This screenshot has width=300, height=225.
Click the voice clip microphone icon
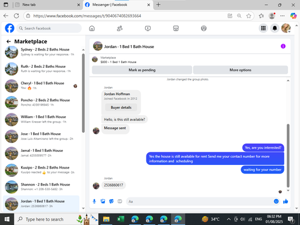pos(94,201)
